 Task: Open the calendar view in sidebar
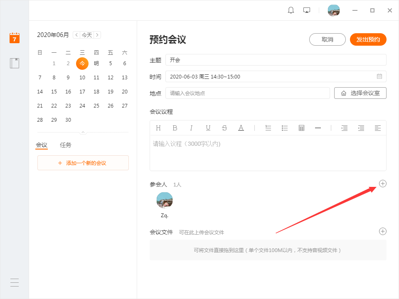(15, 38)
